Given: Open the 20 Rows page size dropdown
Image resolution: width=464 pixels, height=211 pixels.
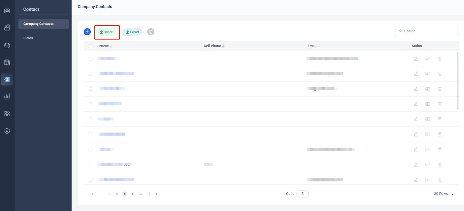Looking at the screenshot, I should (x=444, y=194).
